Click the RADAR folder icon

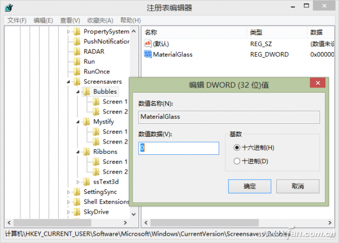(x=77, y=51)
